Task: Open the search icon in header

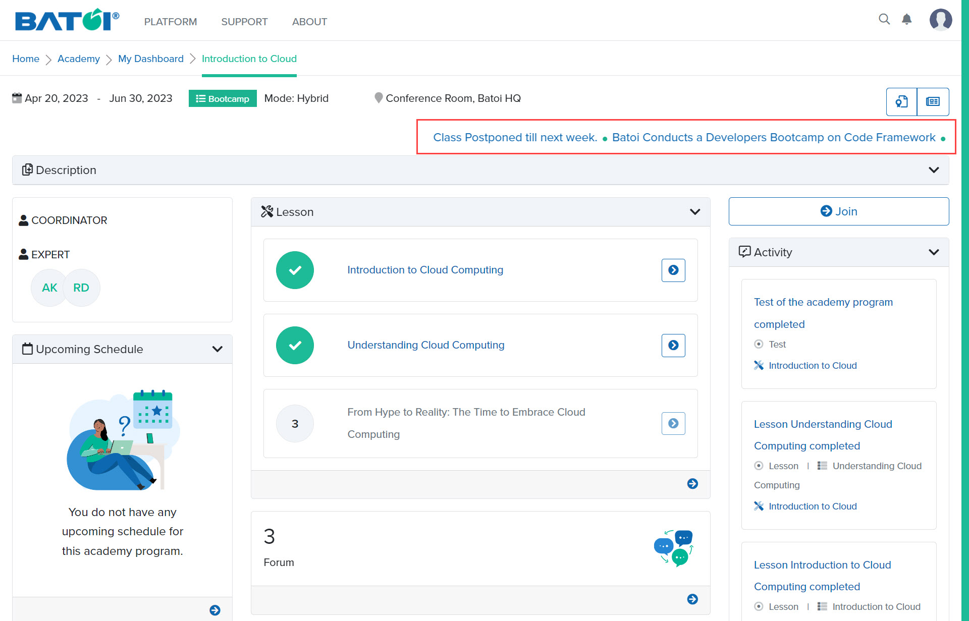Action: (884, 19)
